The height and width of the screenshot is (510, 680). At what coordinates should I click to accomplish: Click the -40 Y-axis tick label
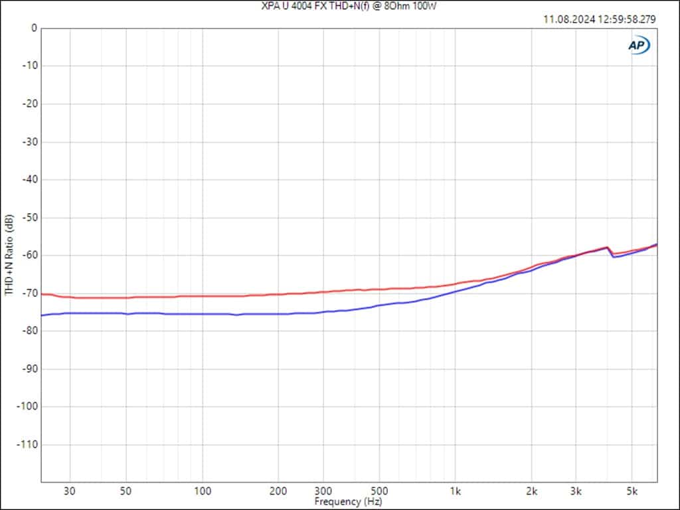[30, 179]
